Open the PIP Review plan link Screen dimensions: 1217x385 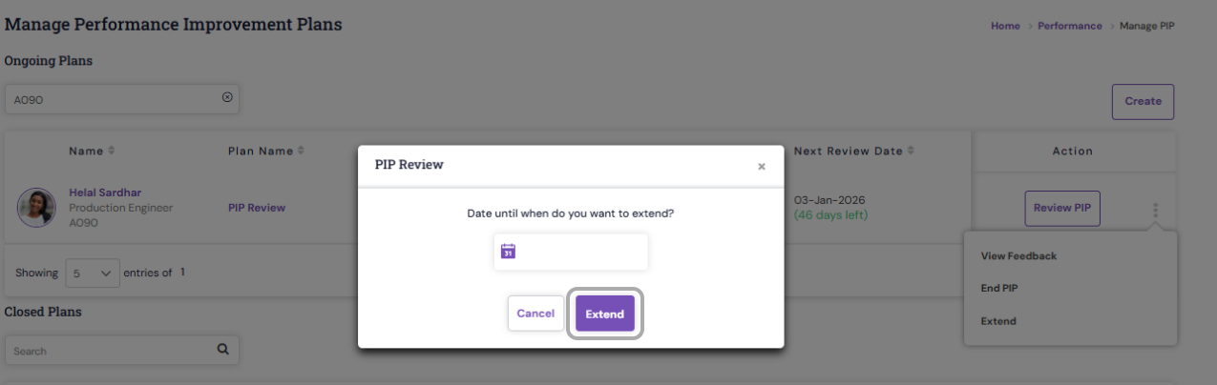pos(257,208)
